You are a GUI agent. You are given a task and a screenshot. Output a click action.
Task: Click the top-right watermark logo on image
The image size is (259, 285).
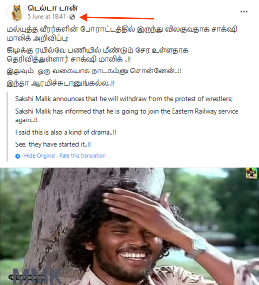[x=251, y=173]
